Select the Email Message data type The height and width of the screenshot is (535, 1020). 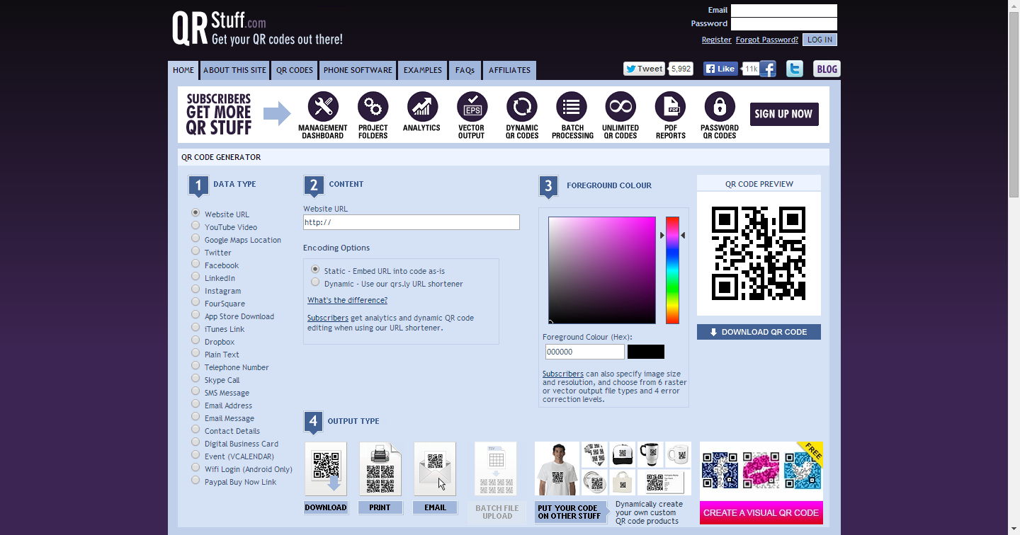pos(195,416)
